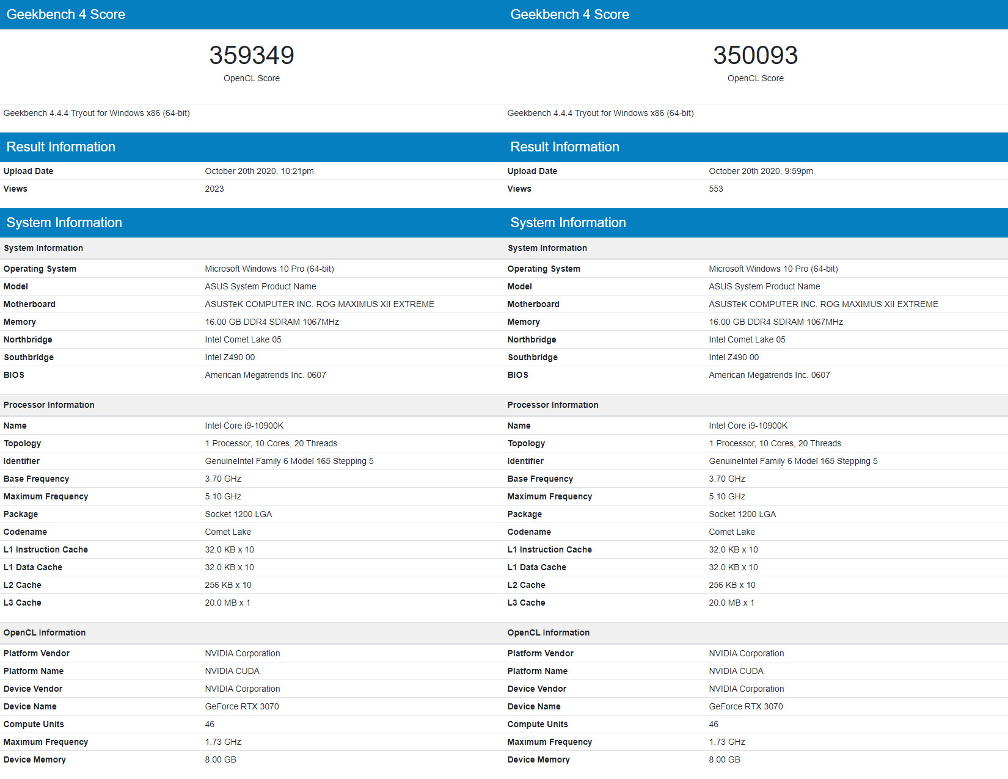Image resolution: width=1008 pixels, height=779 pixels.
Task: Click the right 'Geekbench 4 Score' header
Action: coord(570,15)
